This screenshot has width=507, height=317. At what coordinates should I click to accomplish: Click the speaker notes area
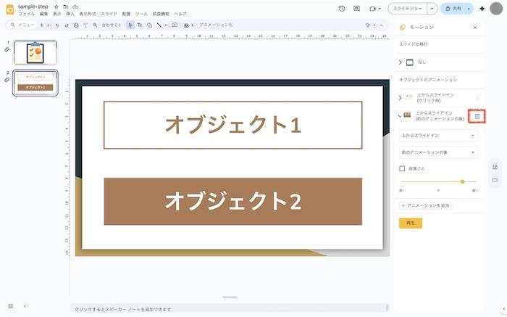point(228,309)
